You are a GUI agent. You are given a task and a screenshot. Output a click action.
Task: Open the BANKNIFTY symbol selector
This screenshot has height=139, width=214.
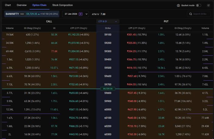click(12, 14)
